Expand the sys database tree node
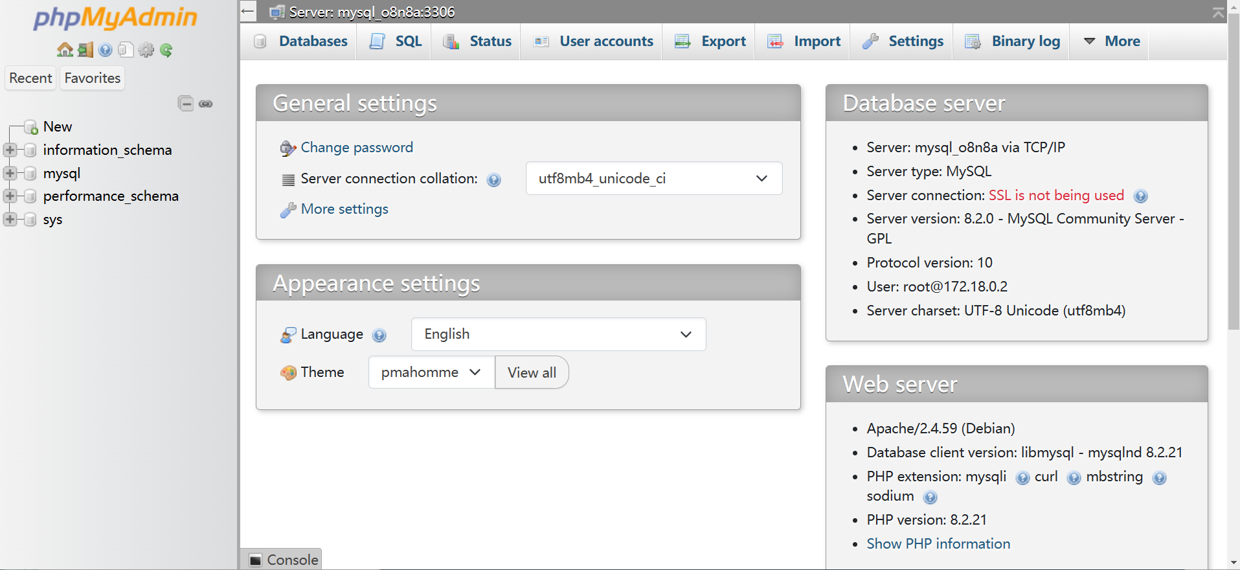 [x=10, y=220]
